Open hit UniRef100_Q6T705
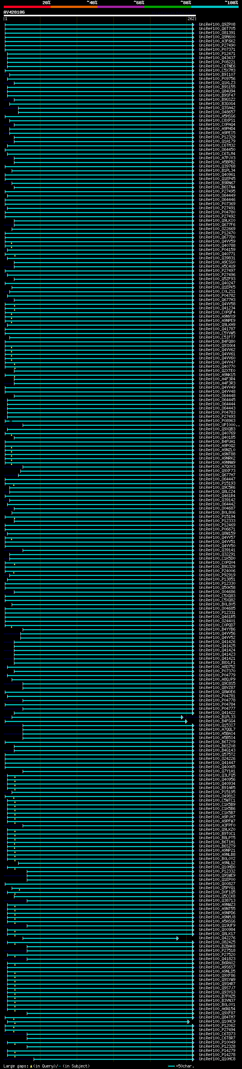Screen dimensions: 242x1069 217,29
